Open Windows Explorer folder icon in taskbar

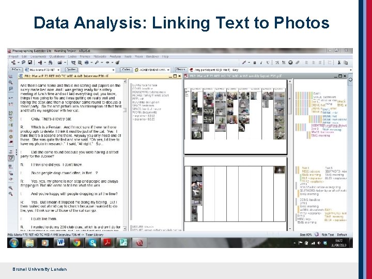pyautogui.click(x=29, y=243)
